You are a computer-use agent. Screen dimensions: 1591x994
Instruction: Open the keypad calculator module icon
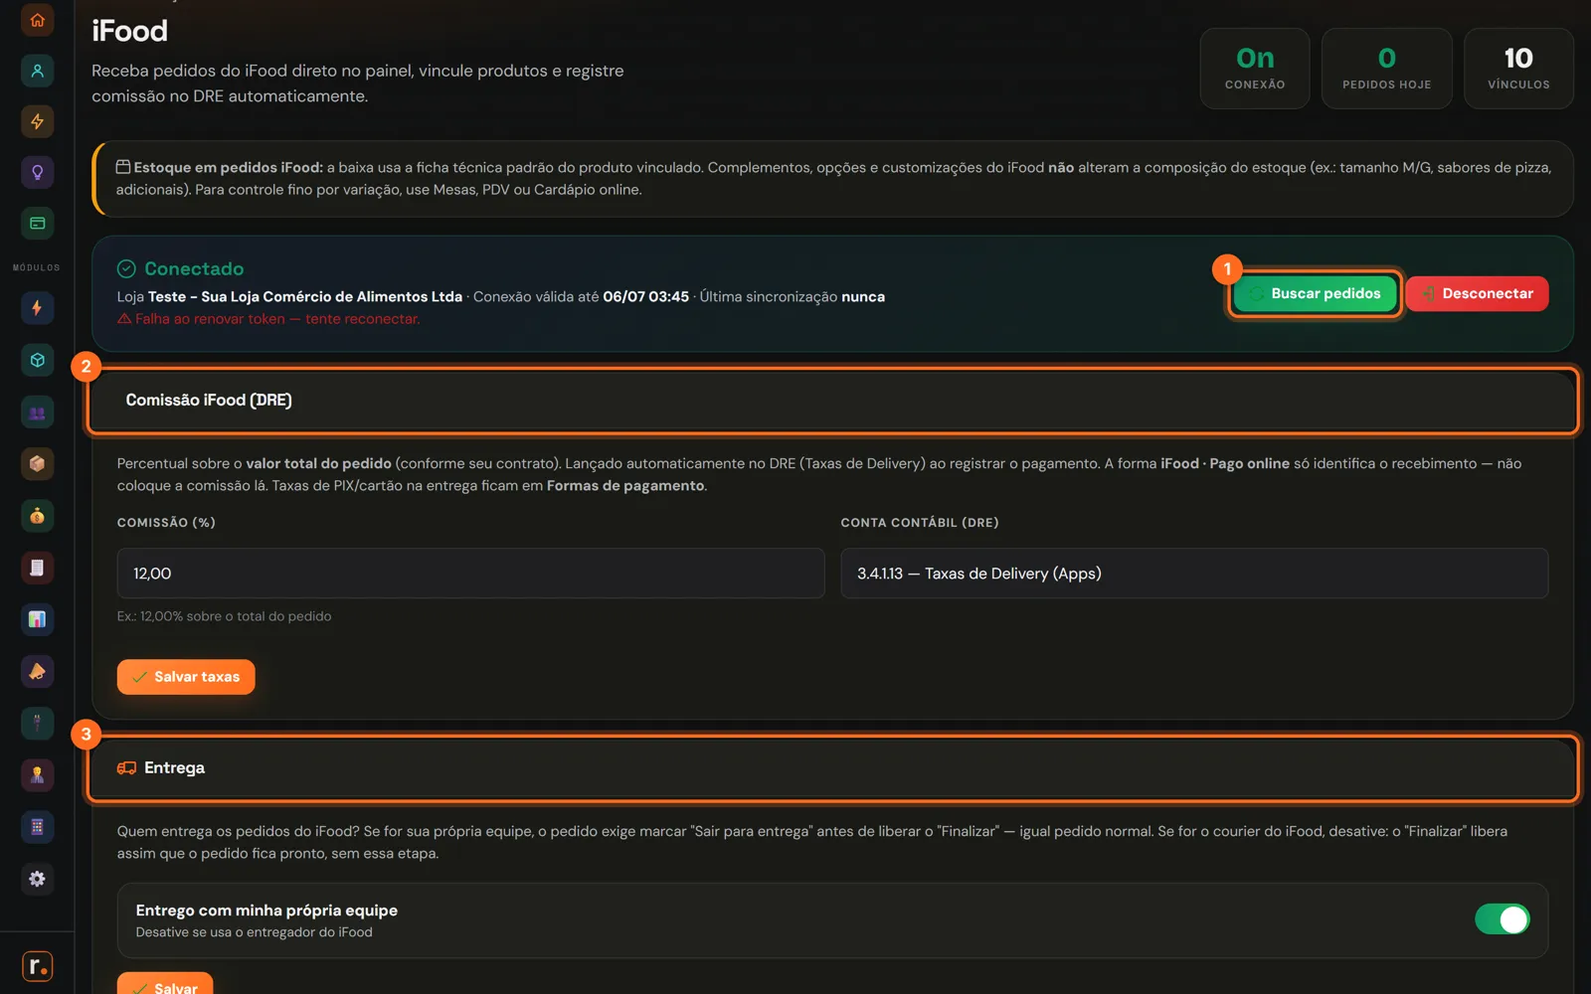[x=37, y=827]
